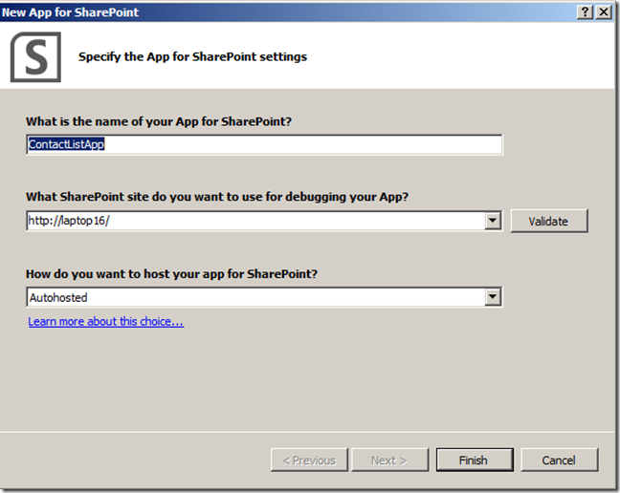Expand the hosting type dropdown arrow
Screen dimensions: 620x493
tap(493, 297)
